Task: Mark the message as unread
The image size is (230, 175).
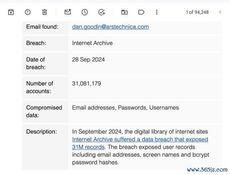Action: (x=68, y=12)
